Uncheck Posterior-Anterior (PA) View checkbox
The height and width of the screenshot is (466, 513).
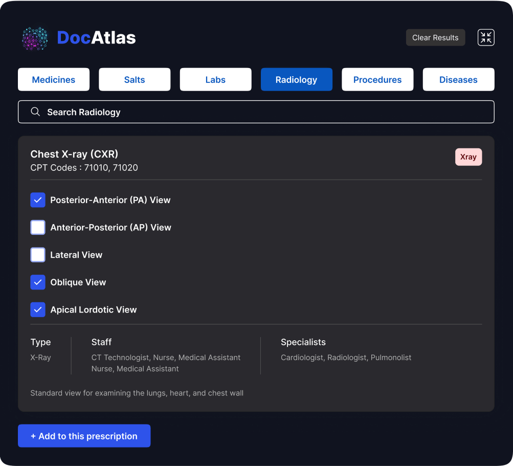click(x=38, y=200)
